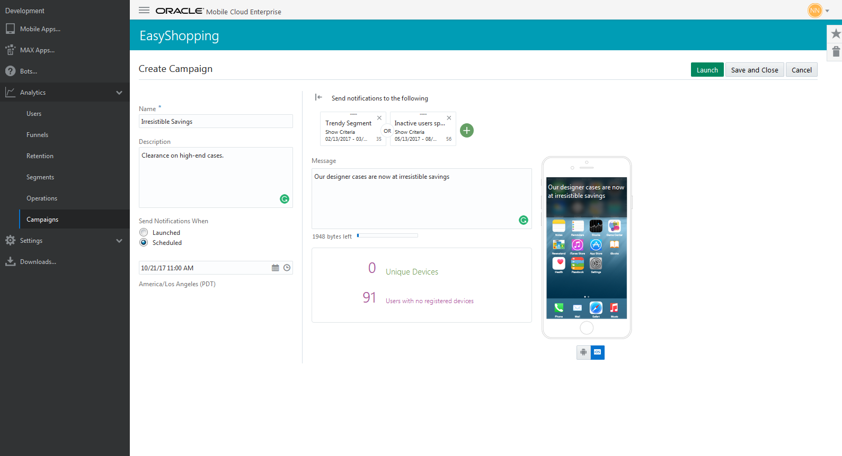Click the Oracle Mobile Cloud Enterprise logo
Screen dimensions: 842x456
coord(218,11)
